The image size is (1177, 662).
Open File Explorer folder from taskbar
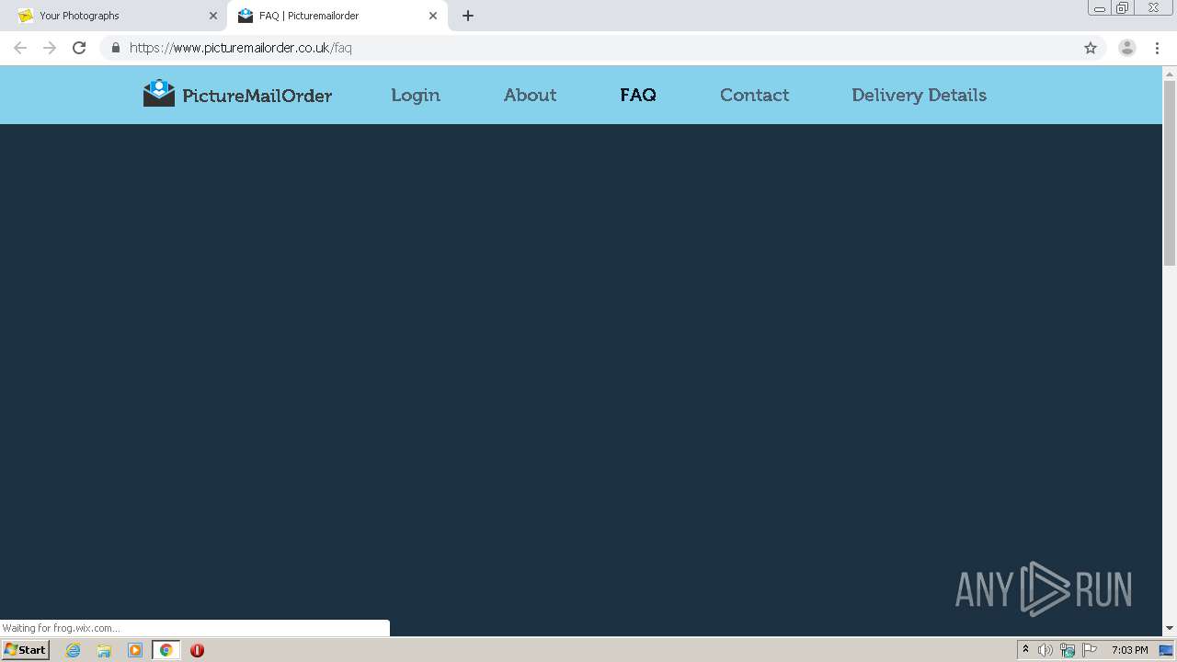[104, 650]
